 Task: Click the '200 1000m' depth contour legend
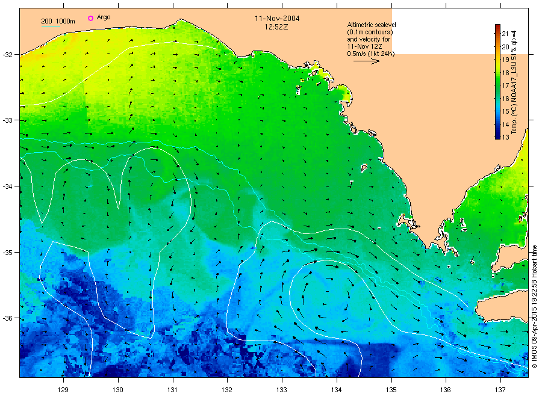58,22
